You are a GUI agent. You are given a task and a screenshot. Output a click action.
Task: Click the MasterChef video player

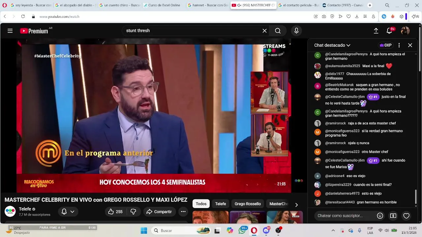click(x=154, y=115)
